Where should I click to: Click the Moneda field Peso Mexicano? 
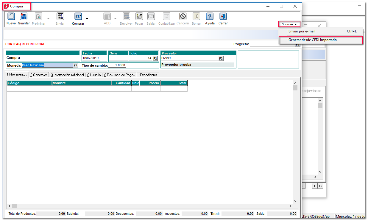coord(47,65)
